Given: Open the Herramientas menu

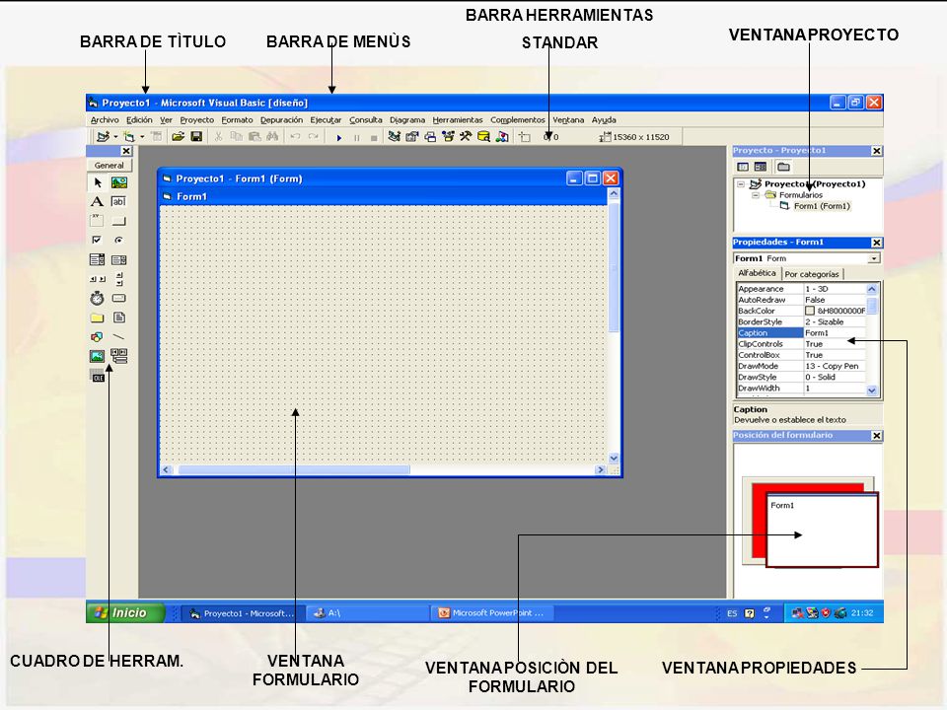Looking at the screenshot, I should point(457,120).
